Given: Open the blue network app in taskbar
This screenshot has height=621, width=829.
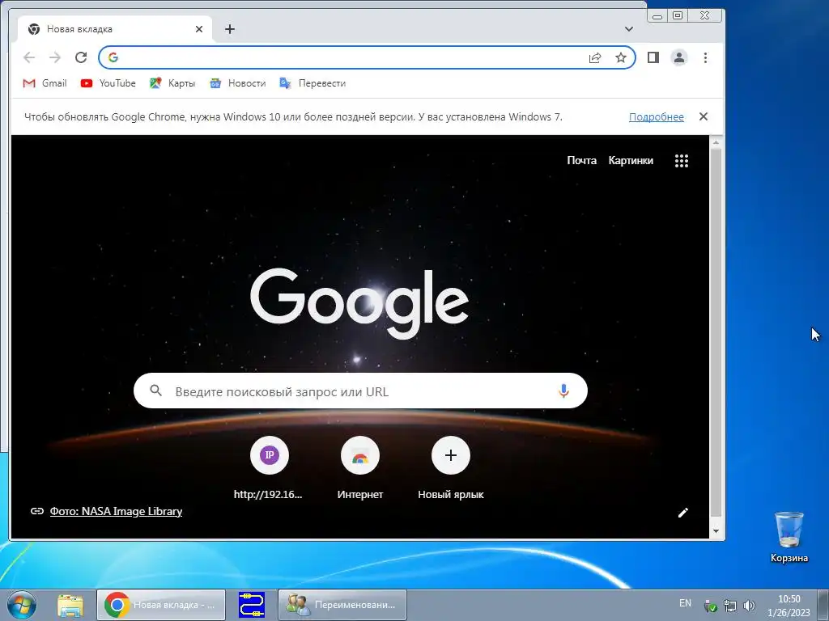Looking at the screenshot, I should coord(252,605).
